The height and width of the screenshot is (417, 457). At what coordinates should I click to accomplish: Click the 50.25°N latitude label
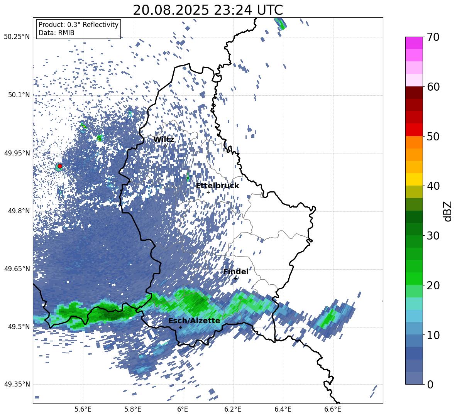pyautogui.click(x=17, y=37)
